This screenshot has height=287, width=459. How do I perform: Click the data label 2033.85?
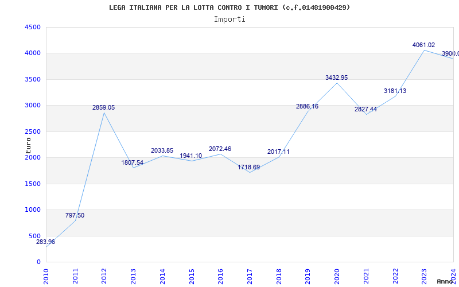pos(162,150)
